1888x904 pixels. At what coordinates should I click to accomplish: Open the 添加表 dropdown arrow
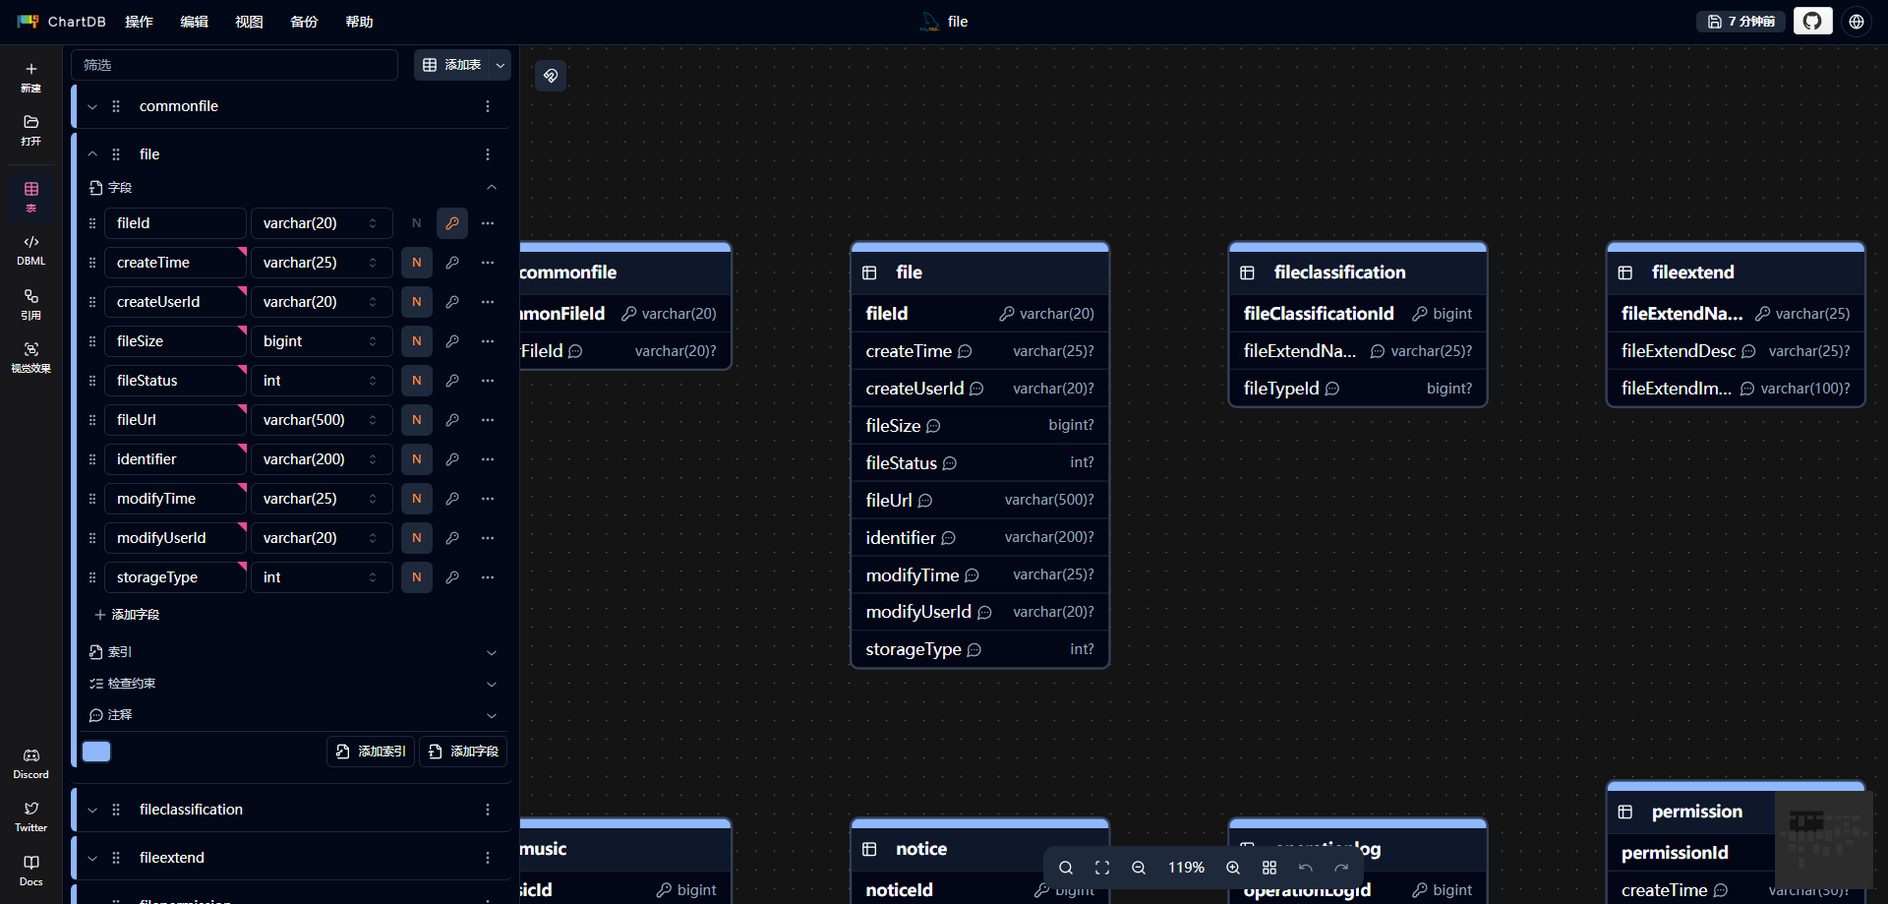(x=501, y=65)
